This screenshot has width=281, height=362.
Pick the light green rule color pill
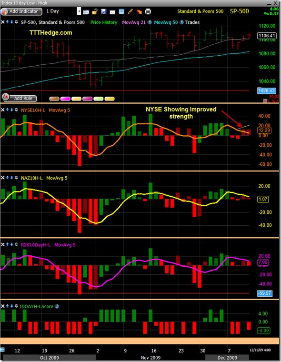(x=99, y=99)
